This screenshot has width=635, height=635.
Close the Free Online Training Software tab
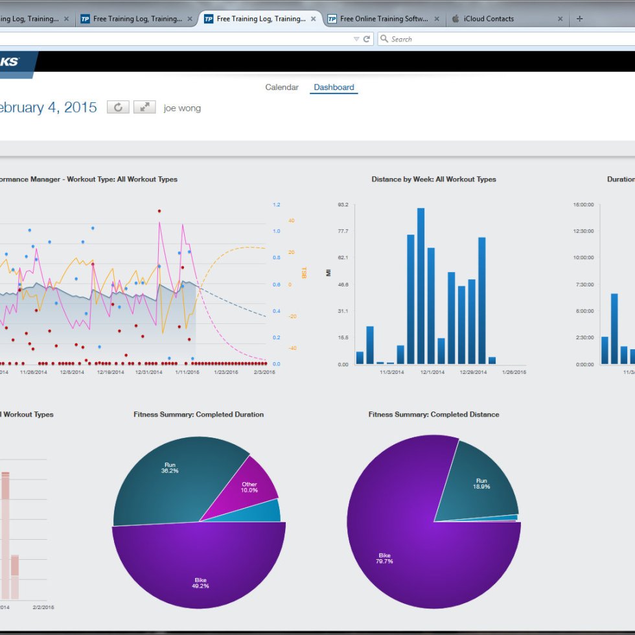(437, 19)
